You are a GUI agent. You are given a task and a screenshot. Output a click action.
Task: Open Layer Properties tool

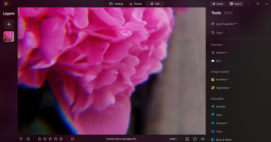click(225, 24)
